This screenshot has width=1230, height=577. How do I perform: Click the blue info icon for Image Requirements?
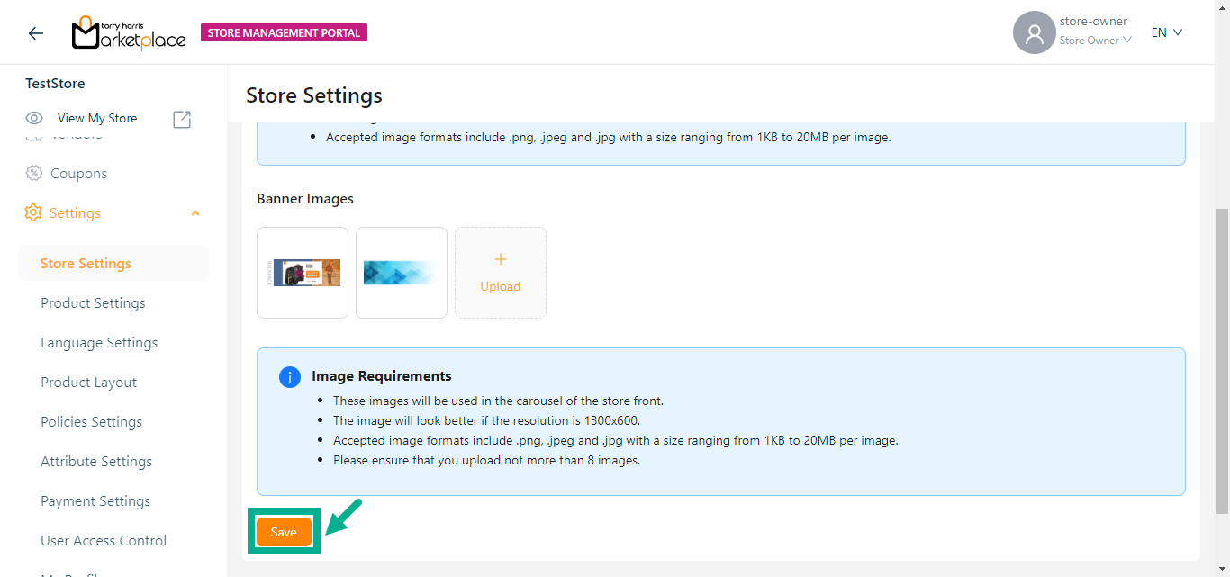289,376
